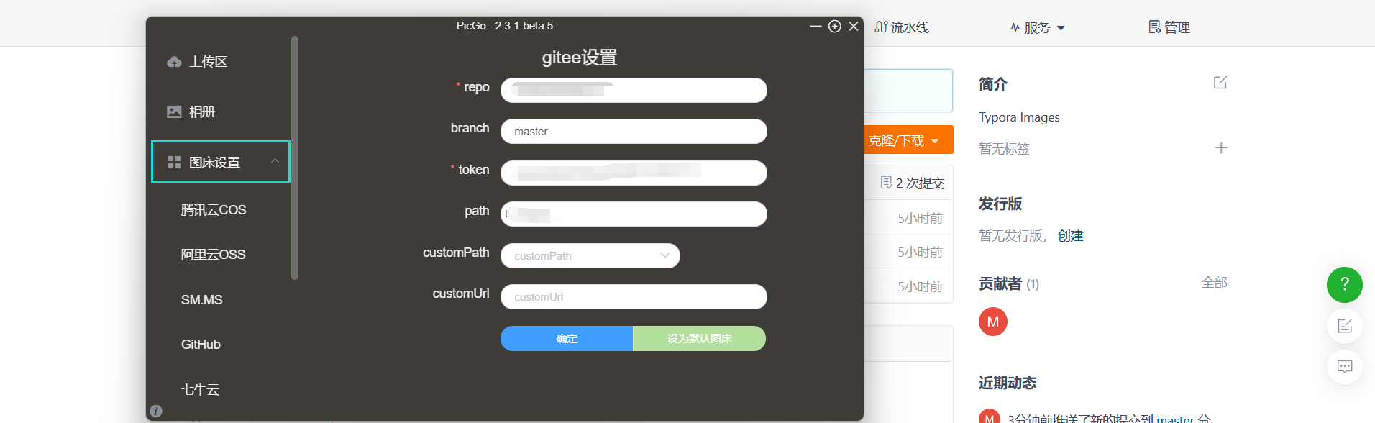Screen dimensions: 1375x423
Task: Click the 图床设置 grid icon
Action: pyautogui.click(x=174, y=163)
